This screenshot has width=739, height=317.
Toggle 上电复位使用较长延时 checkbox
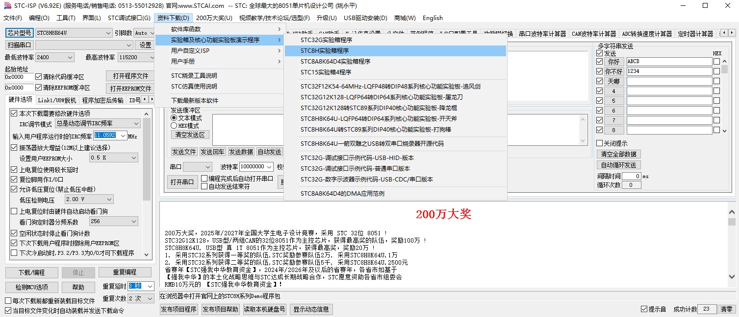click(14, 170)
